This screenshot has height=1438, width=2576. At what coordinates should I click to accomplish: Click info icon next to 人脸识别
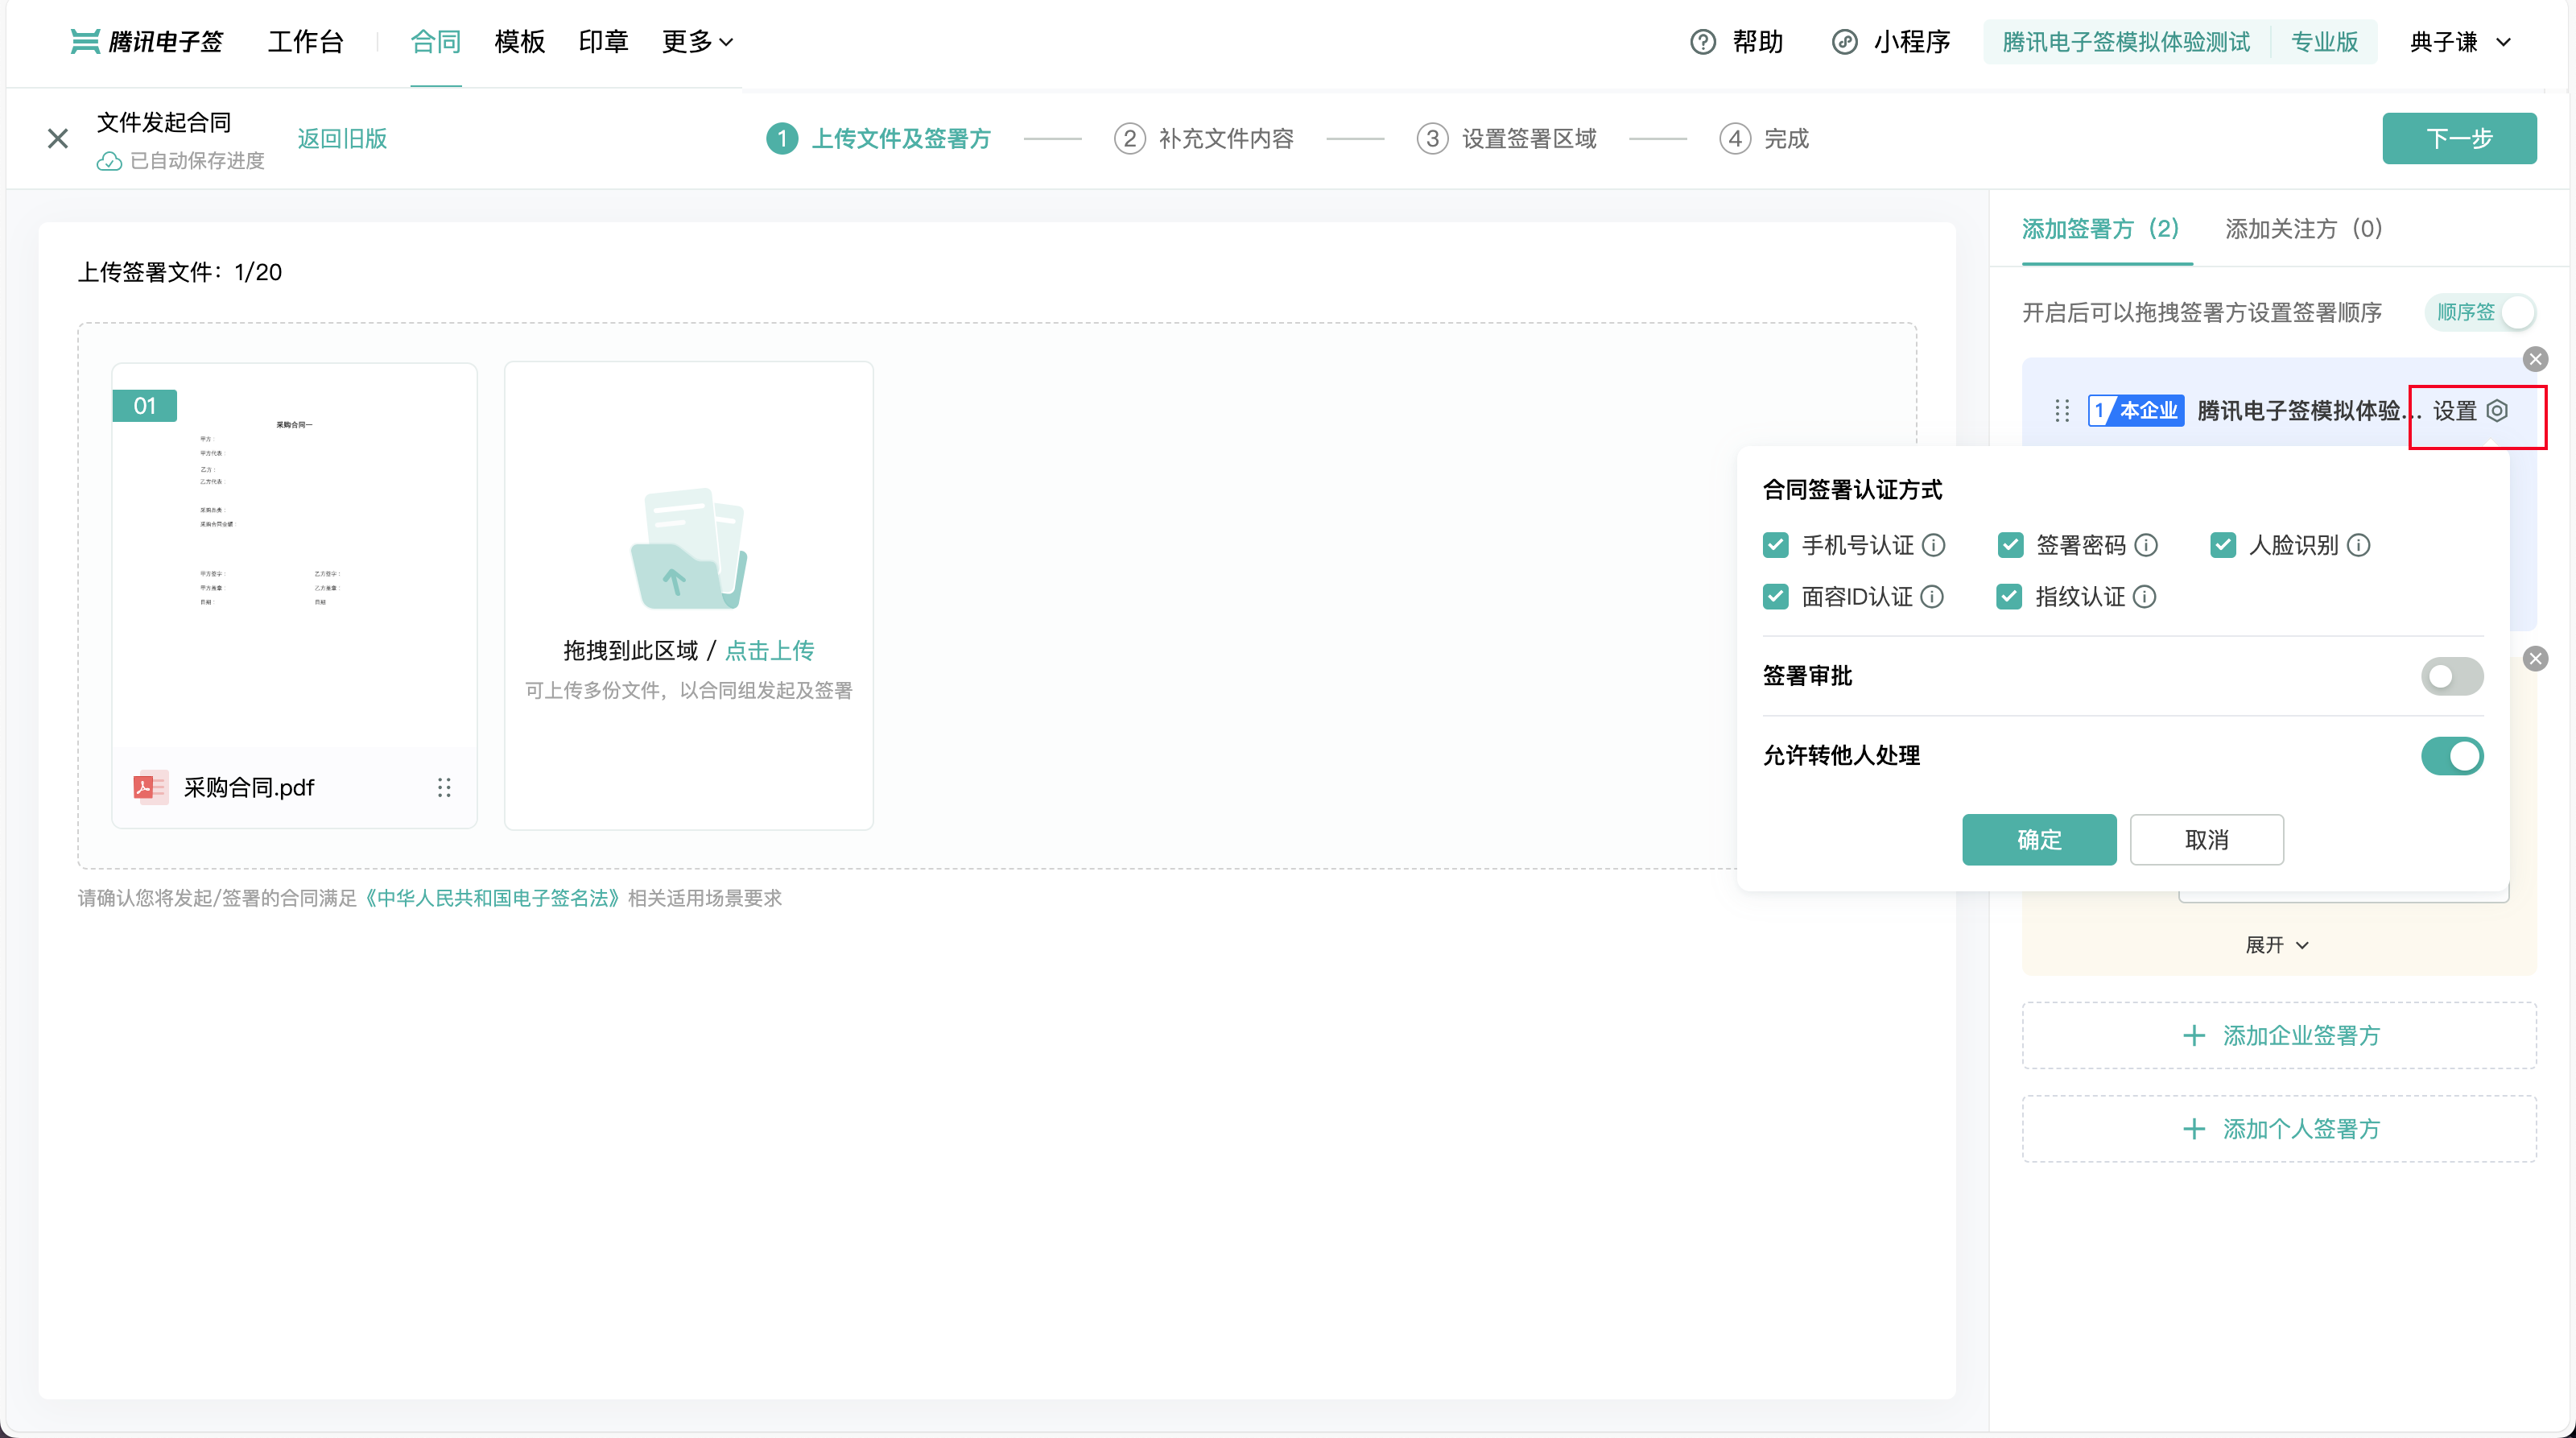pyautogui.click(x=2359, y=545)
